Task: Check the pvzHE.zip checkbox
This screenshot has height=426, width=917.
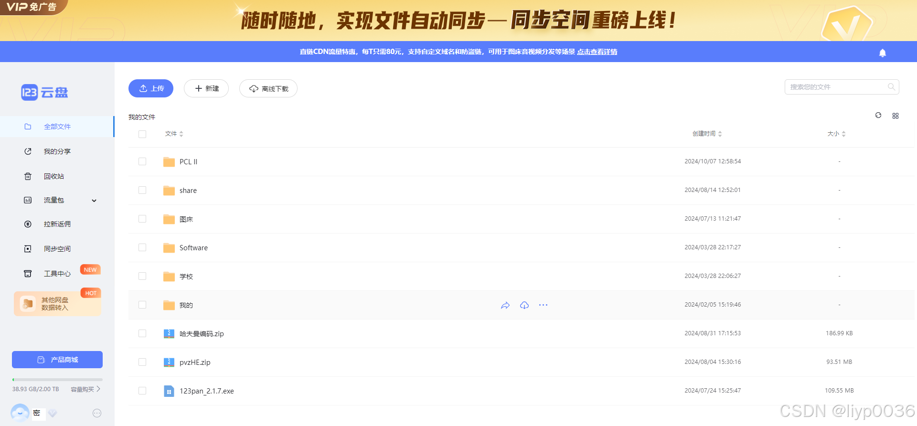Action: [142, 362]
